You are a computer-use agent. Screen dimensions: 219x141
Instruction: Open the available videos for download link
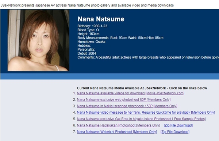(131, 93)
